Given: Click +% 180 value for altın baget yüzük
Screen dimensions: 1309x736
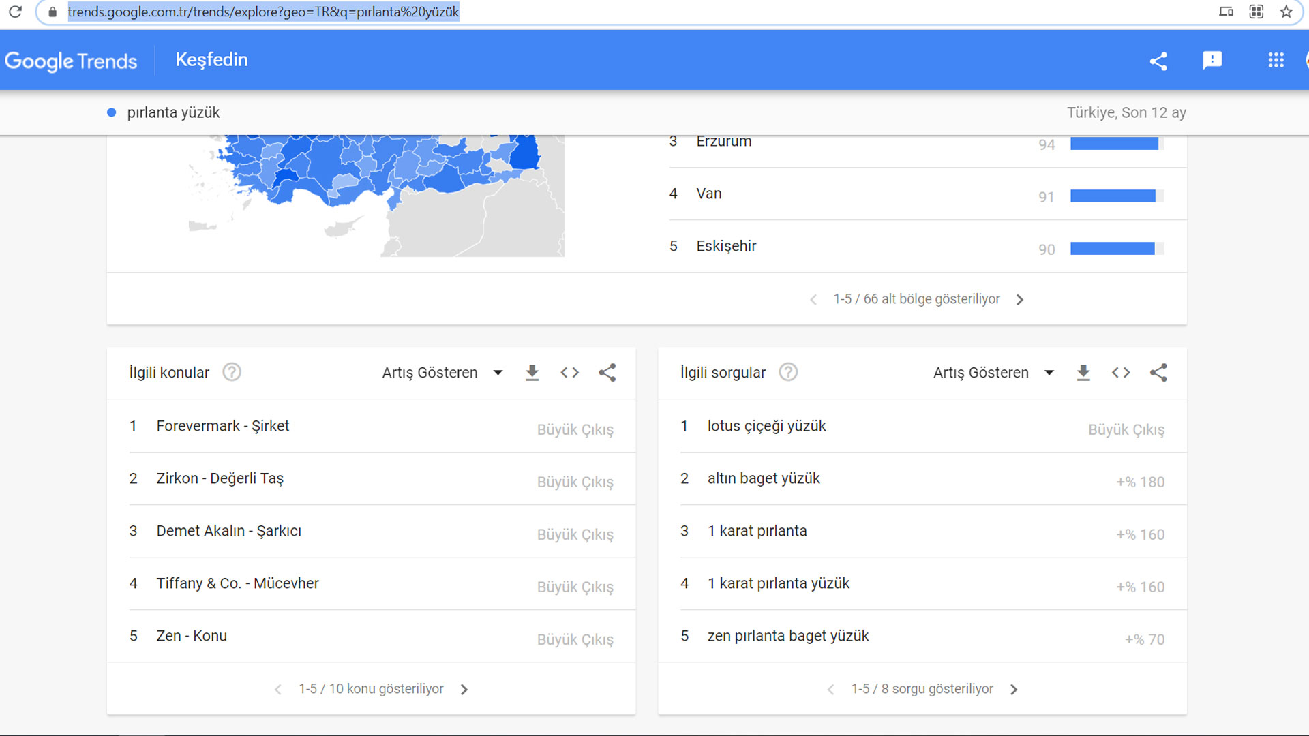Looking at the screenshot, I should 1140,482.
